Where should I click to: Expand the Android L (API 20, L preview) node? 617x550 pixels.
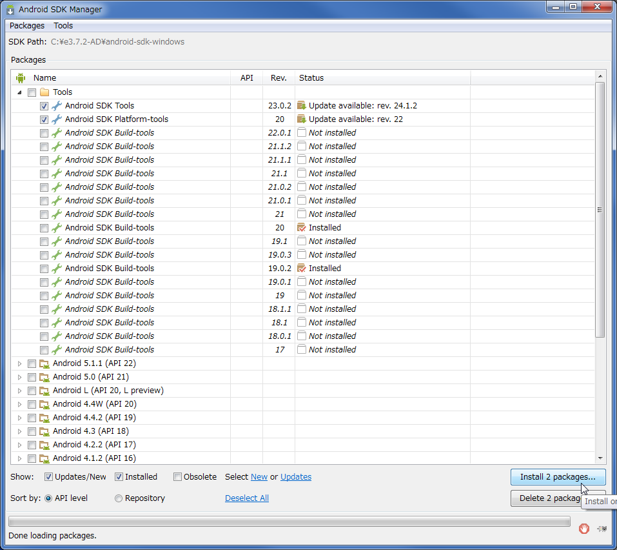(x=19, y=391)
